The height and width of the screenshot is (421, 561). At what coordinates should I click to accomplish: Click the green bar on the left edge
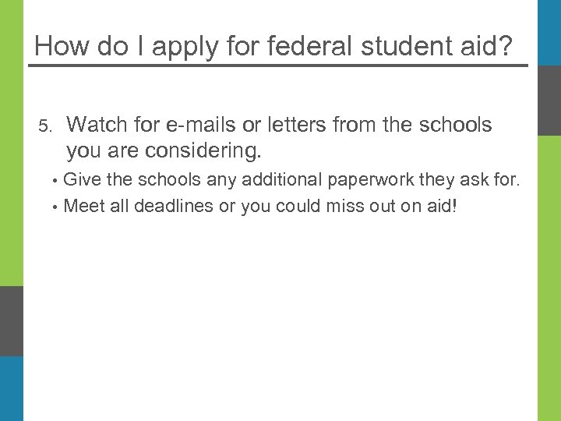(x=12, y=140)
